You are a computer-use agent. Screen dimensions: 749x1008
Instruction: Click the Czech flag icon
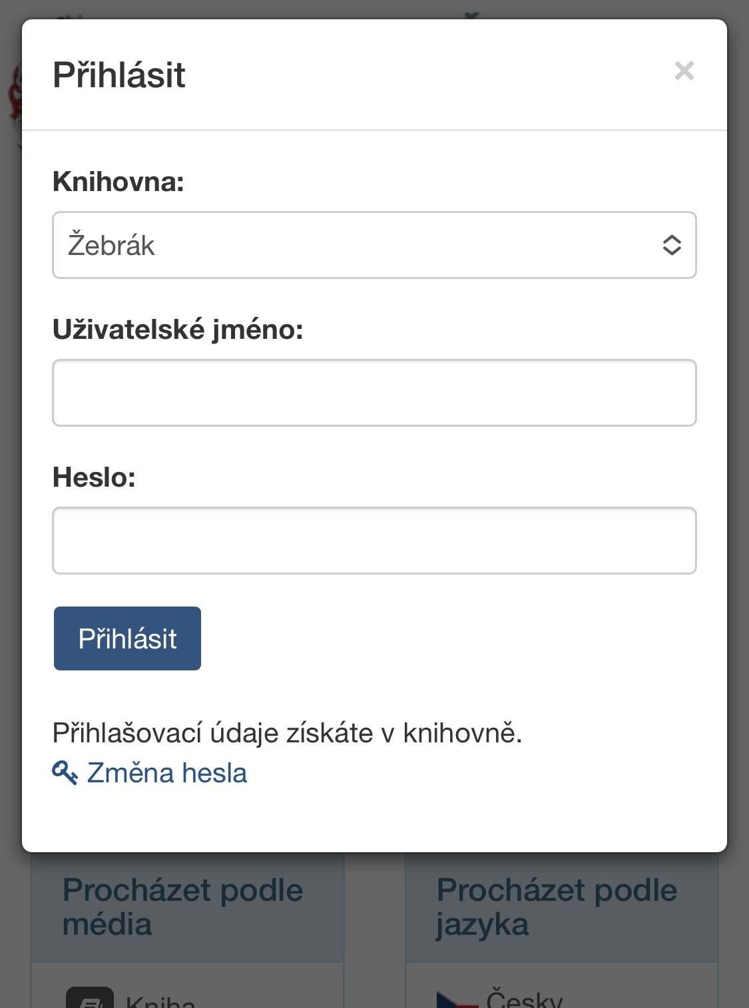[x=455, y=1000]
